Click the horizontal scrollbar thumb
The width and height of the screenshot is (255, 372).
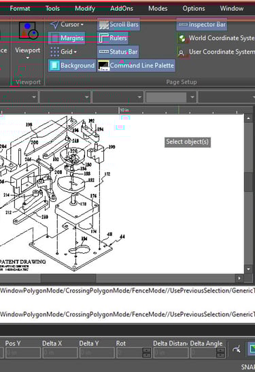[68, 278]
